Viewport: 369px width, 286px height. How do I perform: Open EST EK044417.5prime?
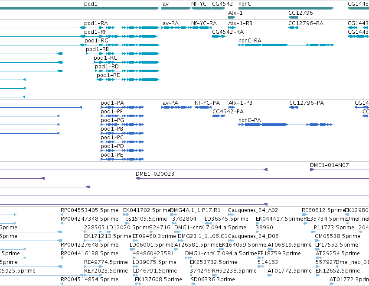(279, 219)
